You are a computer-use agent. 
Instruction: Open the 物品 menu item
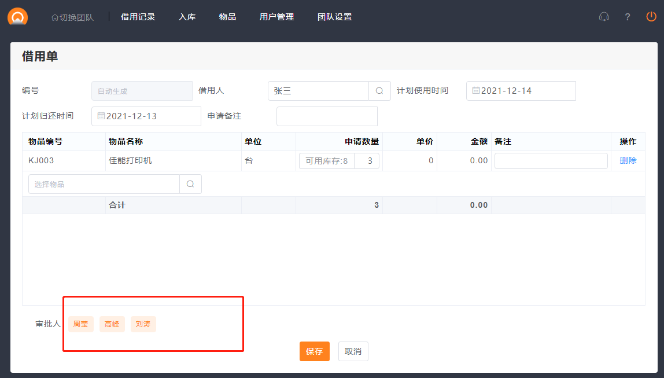click(227, 17)
